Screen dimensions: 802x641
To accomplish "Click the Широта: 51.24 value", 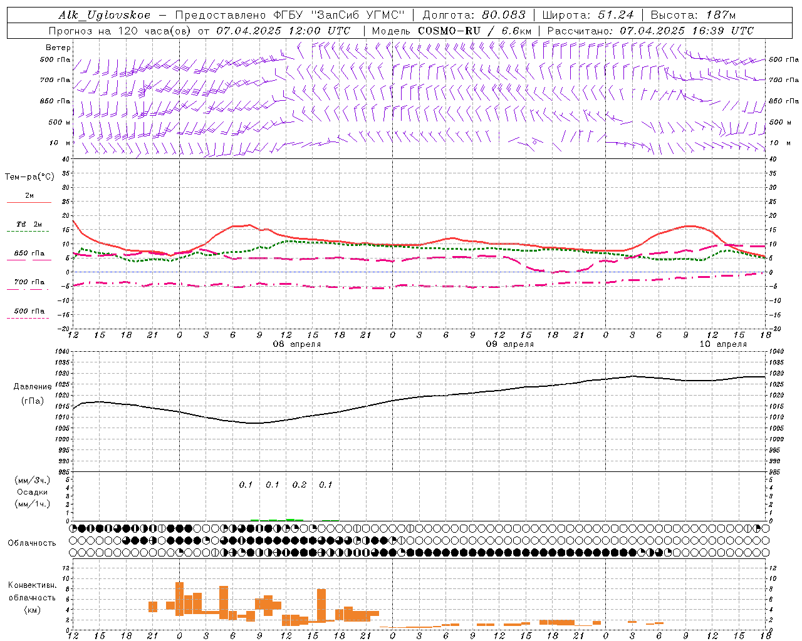I will [x=588, y=15].
